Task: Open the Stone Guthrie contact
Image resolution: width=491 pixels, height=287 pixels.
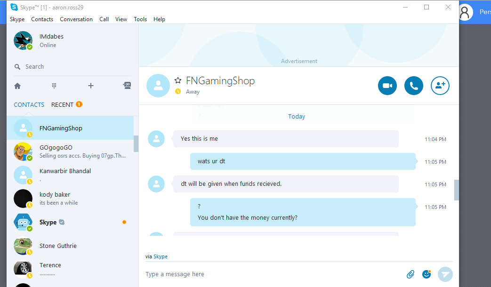Action: point(70,246)
